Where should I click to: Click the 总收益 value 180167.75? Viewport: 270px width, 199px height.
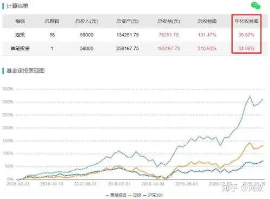[169, 48]
